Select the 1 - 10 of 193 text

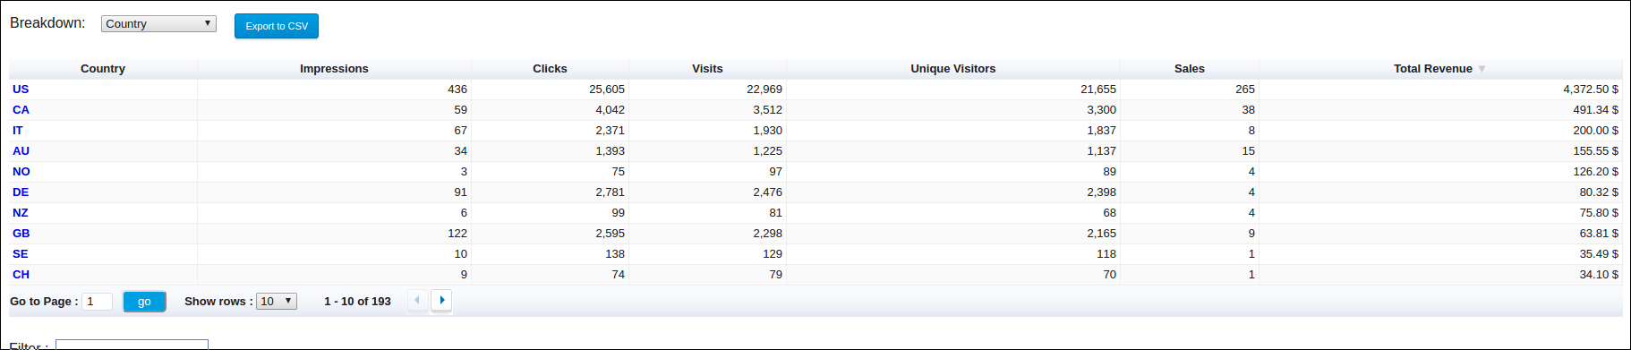(357, 302)
